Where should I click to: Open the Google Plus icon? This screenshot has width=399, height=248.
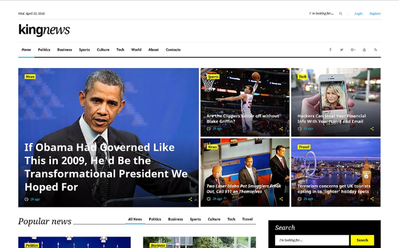tap(353, 50)
